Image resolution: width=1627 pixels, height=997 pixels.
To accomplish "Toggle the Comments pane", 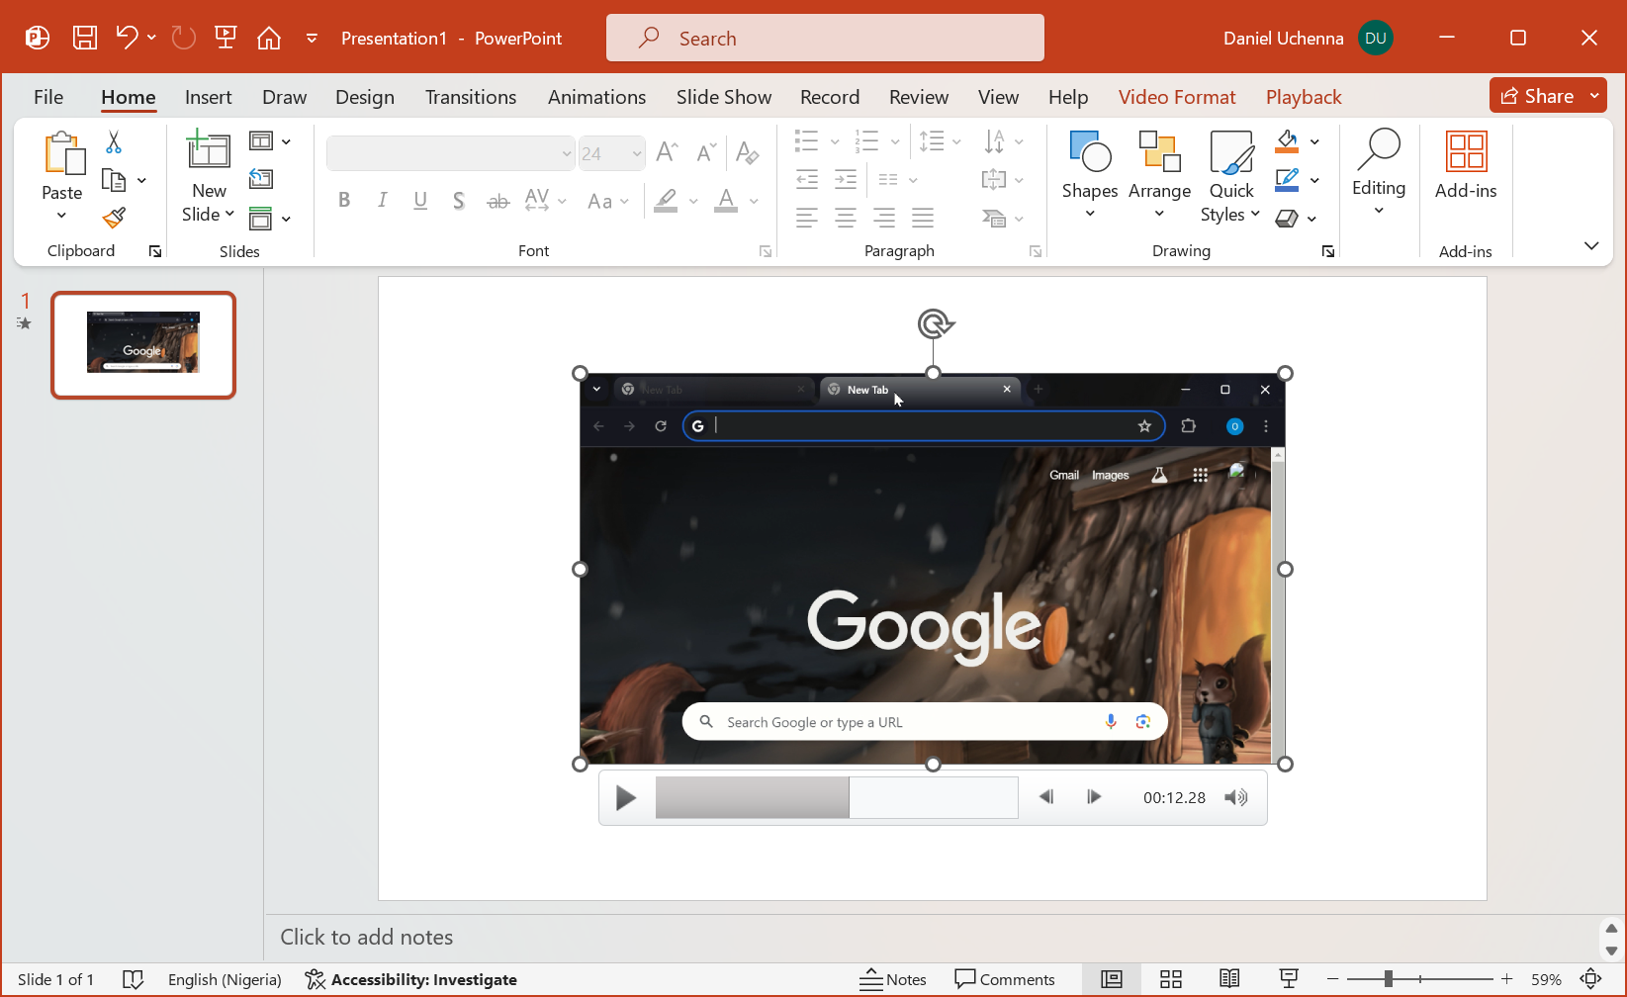I will 1004,979.
